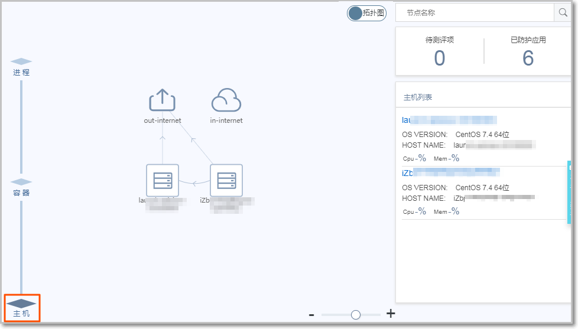578x329 pixels.
Task: Select the 容器 layer diamond icon
Action: (21, 182)
